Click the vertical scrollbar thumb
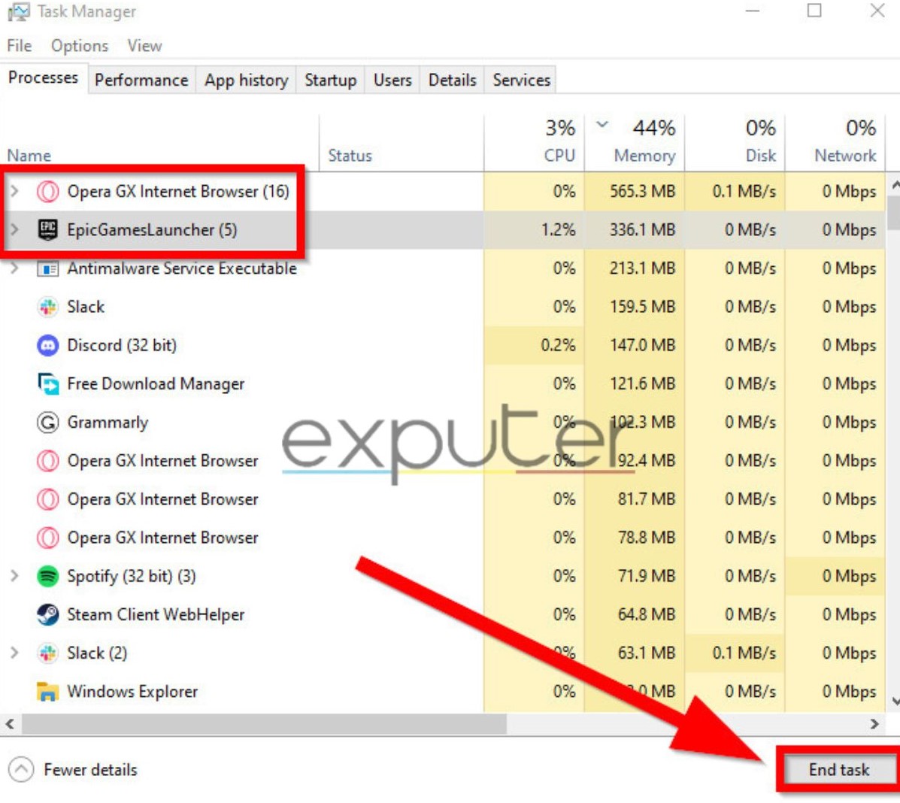The height and width of the screenshot is (803, 900). pyautogui.click(x=894, y=212)
